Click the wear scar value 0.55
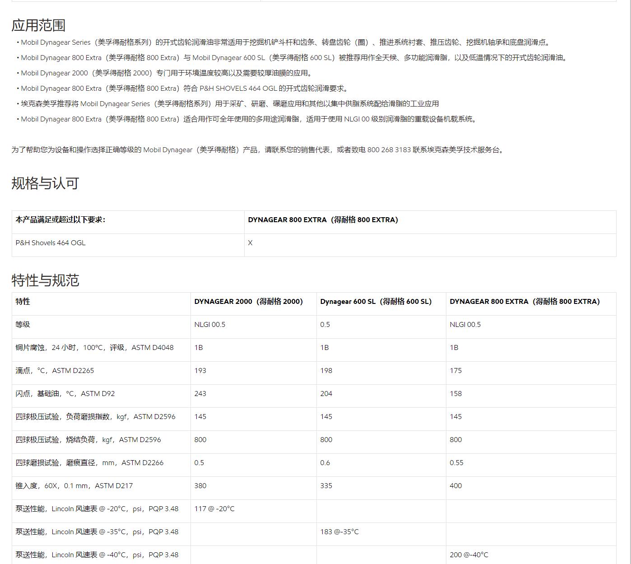This screenshot has width=631, height=564. click(457, 463)
